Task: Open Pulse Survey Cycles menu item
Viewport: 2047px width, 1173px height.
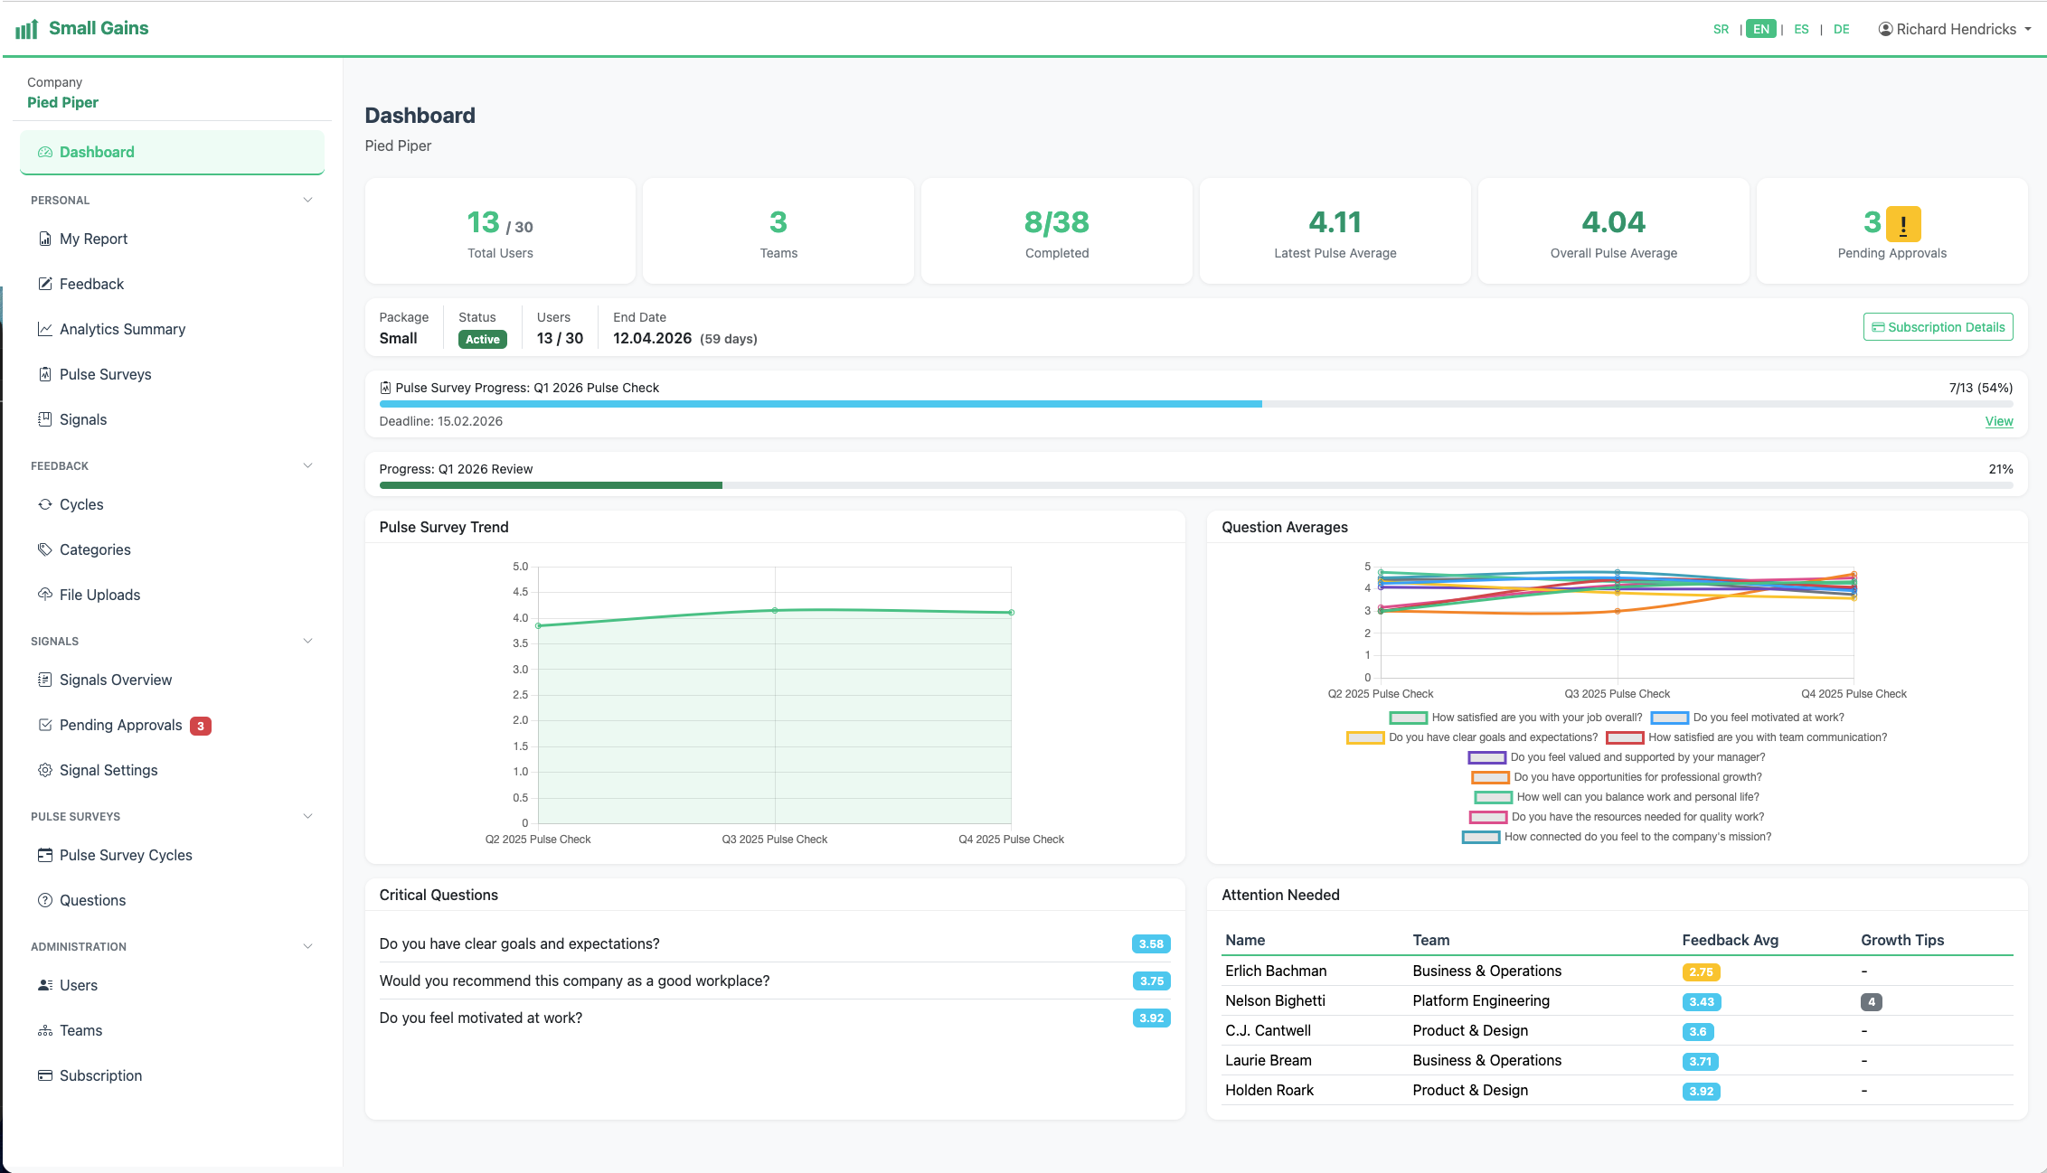Action: tap(172, 855)
